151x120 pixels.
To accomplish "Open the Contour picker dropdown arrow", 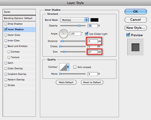I will click(x=68, y=67).
